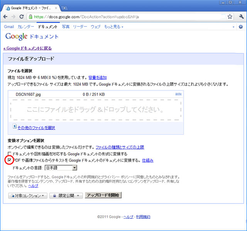The image size is (247, 231).
Task: Click その他のファイルを選択 link
Action: point(36,128)
